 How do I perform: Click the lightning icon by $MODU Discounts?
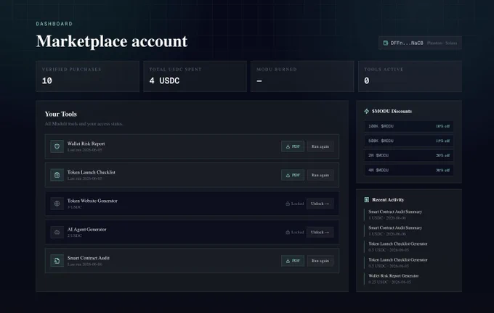pyautogui.click(x=366, y=111)
